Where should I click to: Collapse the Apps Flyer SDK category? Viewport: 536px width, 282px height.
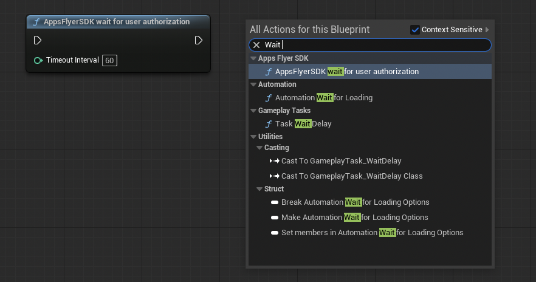pos(253,58)
